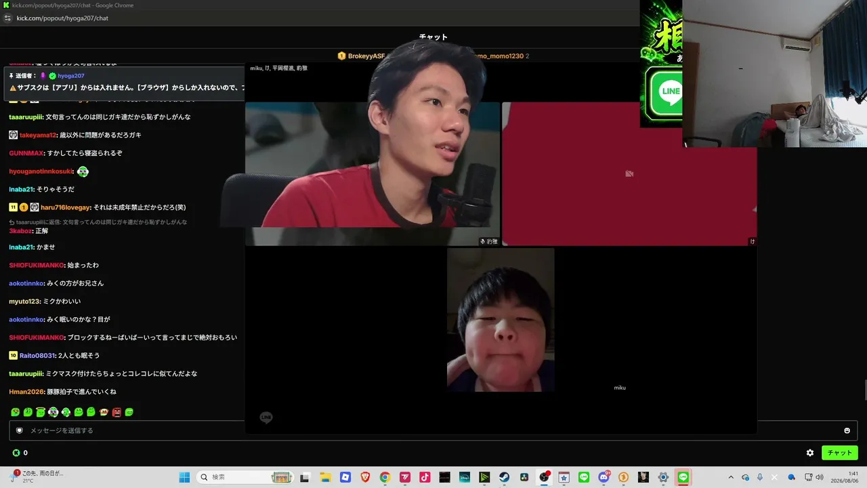Click username 3kaboz next to 正解

[x=20, y=231]
